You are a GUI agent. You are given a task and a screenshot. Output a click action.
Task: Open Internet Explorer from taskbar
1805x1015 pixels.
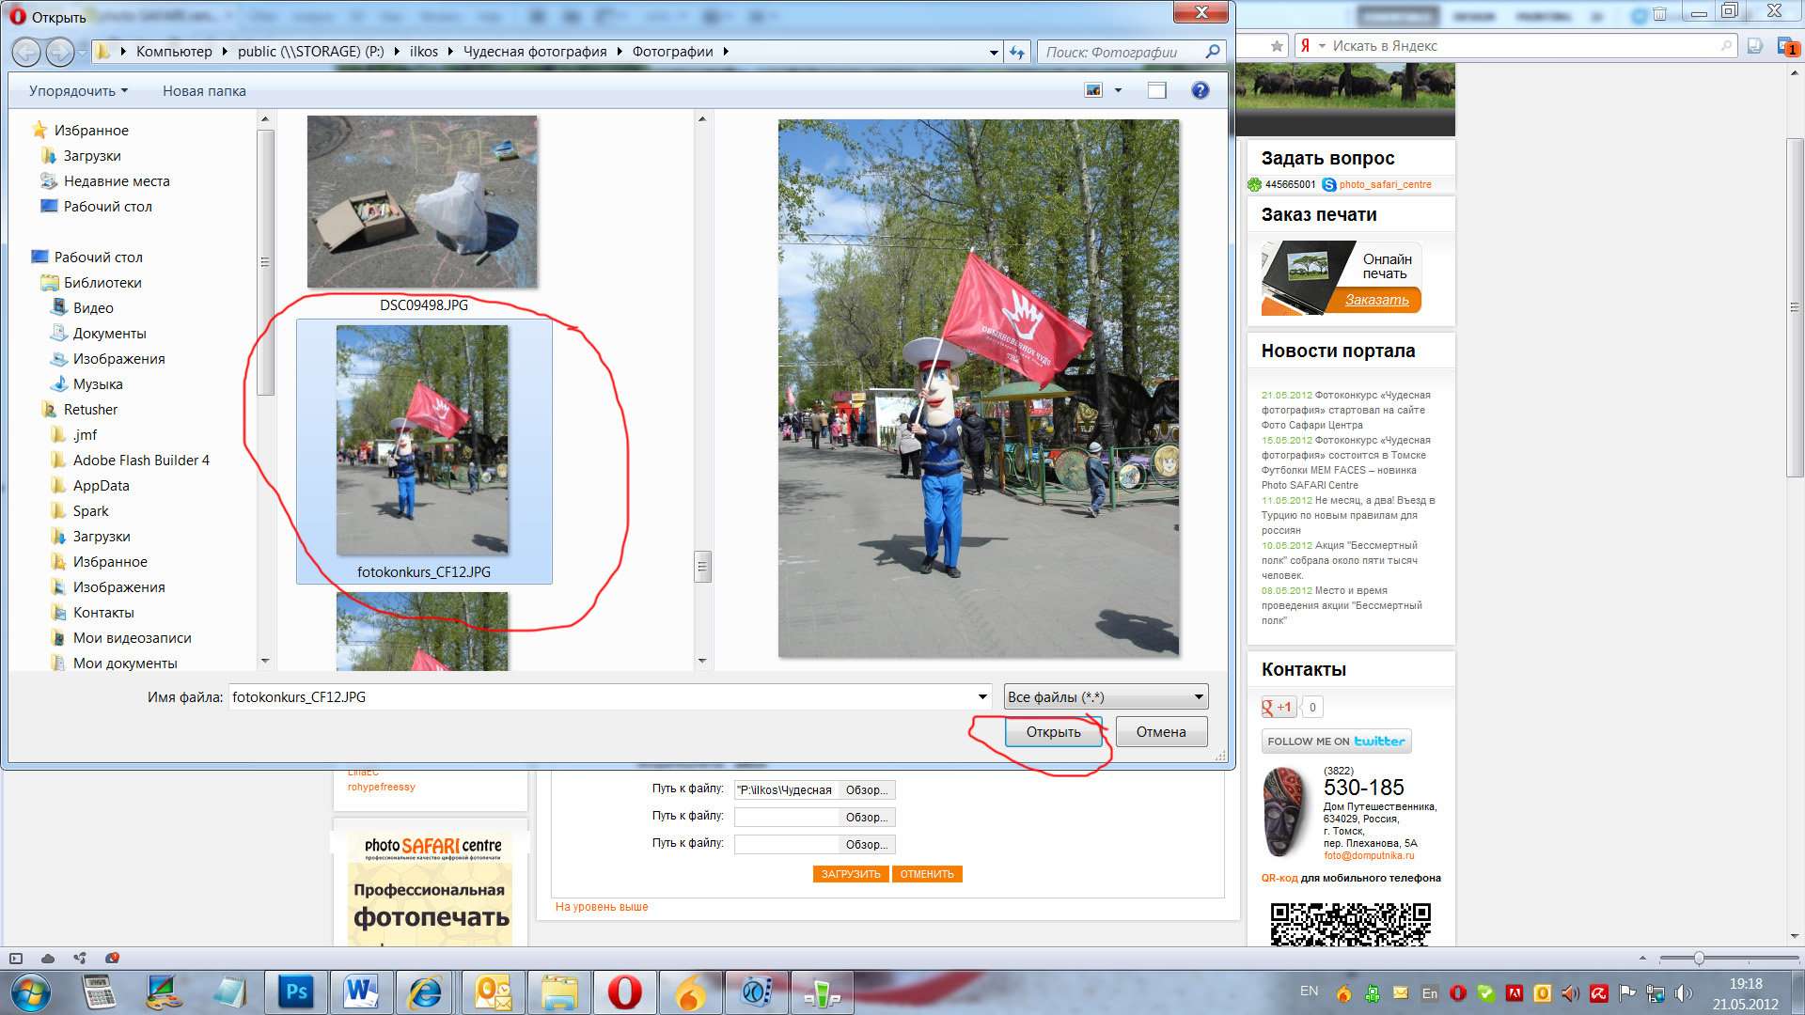point(426,992)
